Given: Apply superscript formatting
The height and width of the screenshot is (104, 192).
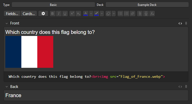Looking at the screenshot, I should click(x=72, y=14).
